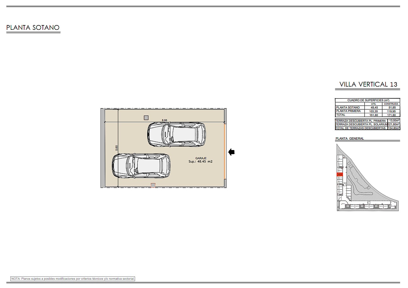Click the small square marker on bottom wall
The image size is (408, 288).
point(153,185)
